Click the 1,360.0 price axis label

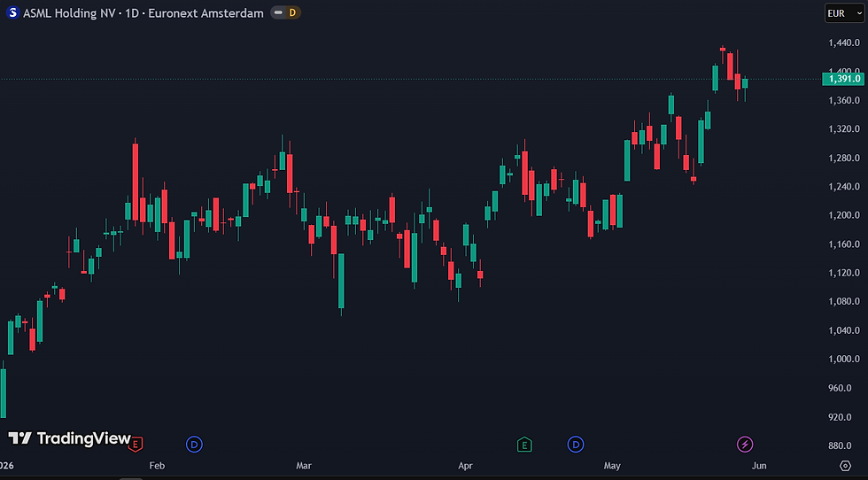[844, 101]
